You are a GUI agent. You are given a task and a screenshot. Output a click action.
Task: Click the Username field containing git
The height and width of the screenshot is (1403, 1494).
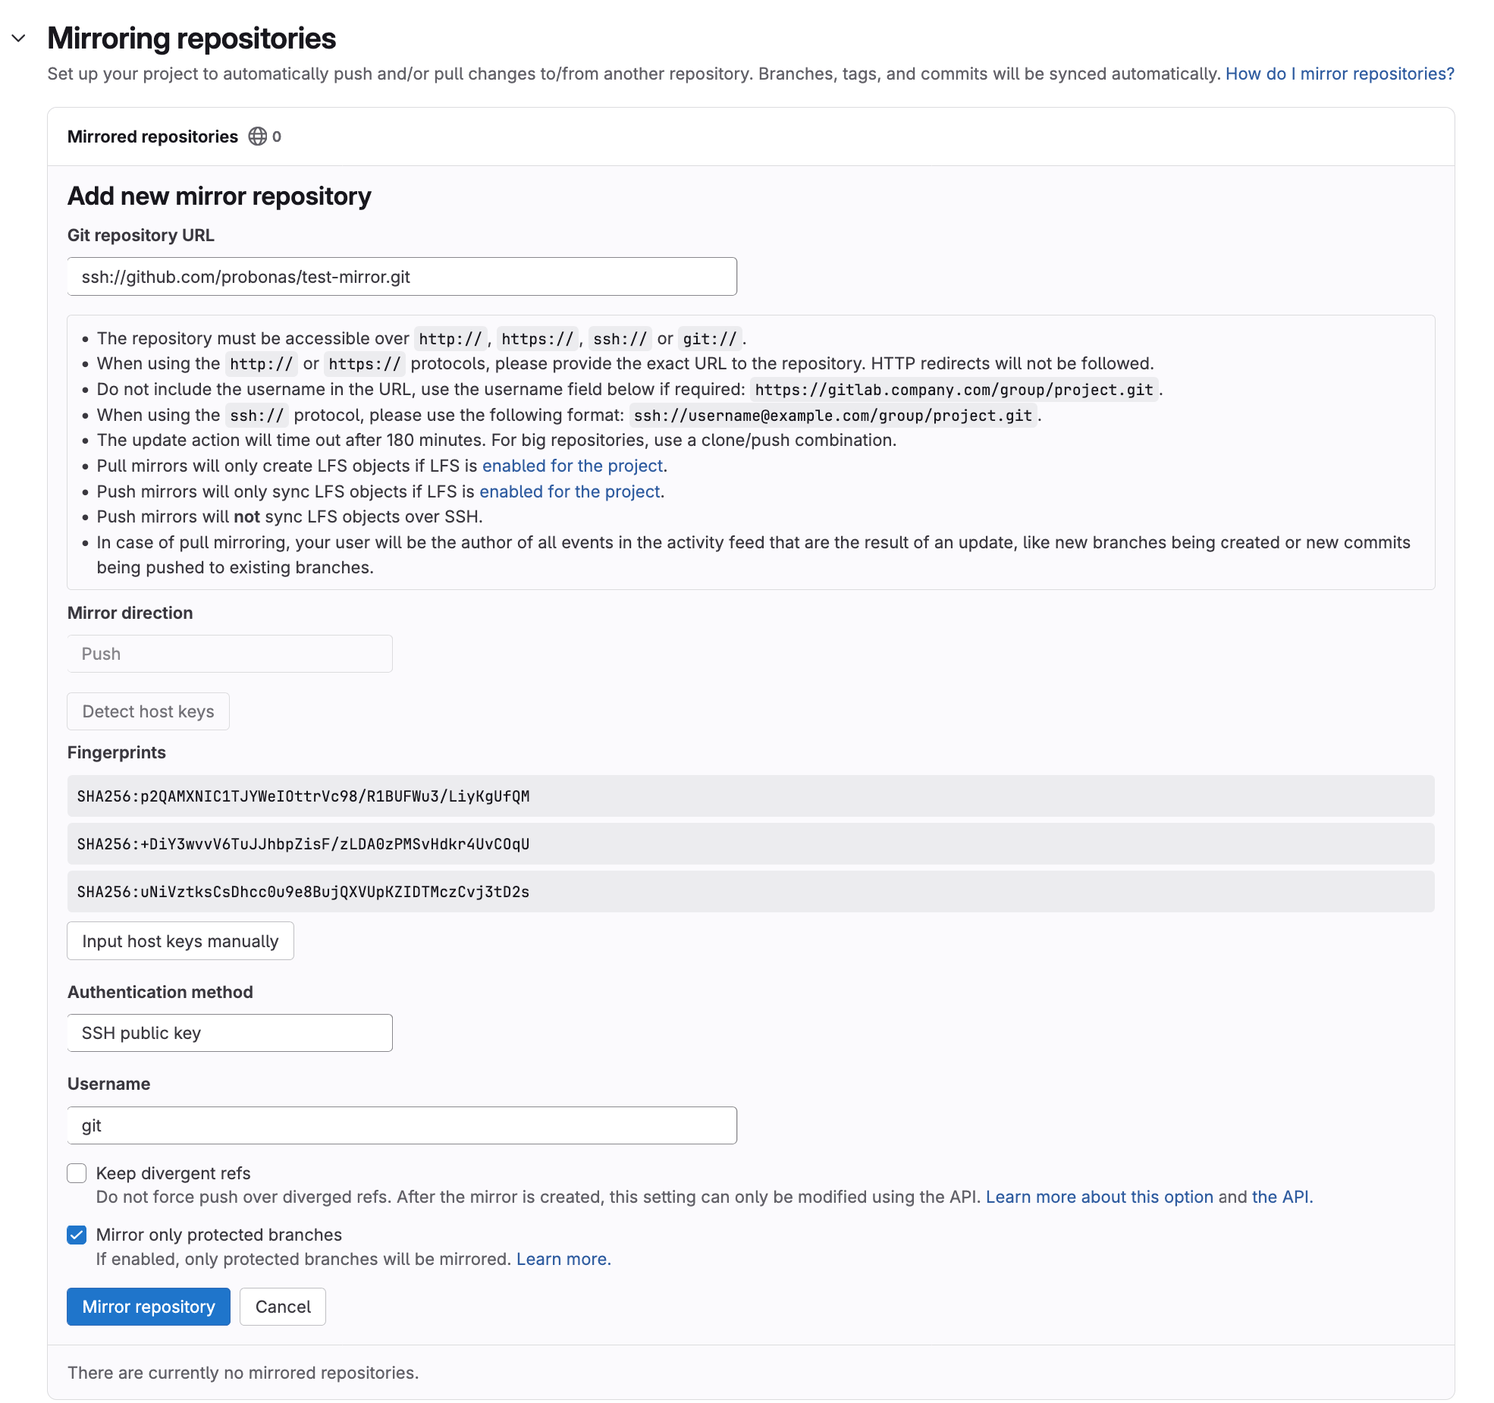click(401, 1125)
